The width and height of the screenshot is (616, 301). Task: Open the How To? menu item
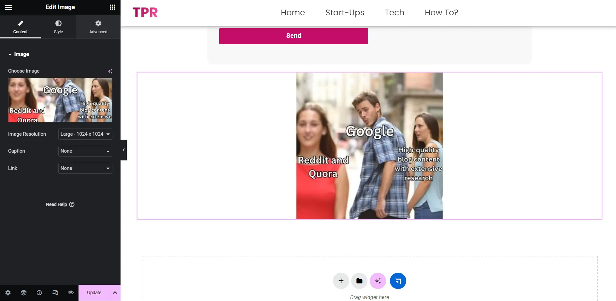[x=441, y=13]
